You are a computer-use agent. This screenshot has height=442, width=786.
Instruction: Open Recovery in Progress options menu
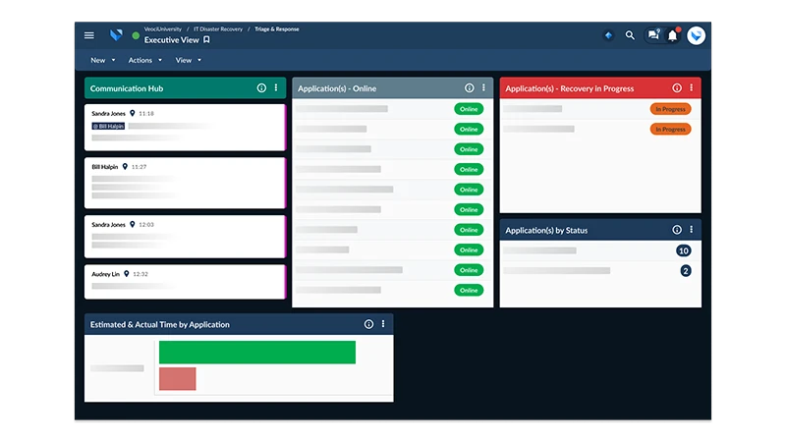(x=692, y=88)
